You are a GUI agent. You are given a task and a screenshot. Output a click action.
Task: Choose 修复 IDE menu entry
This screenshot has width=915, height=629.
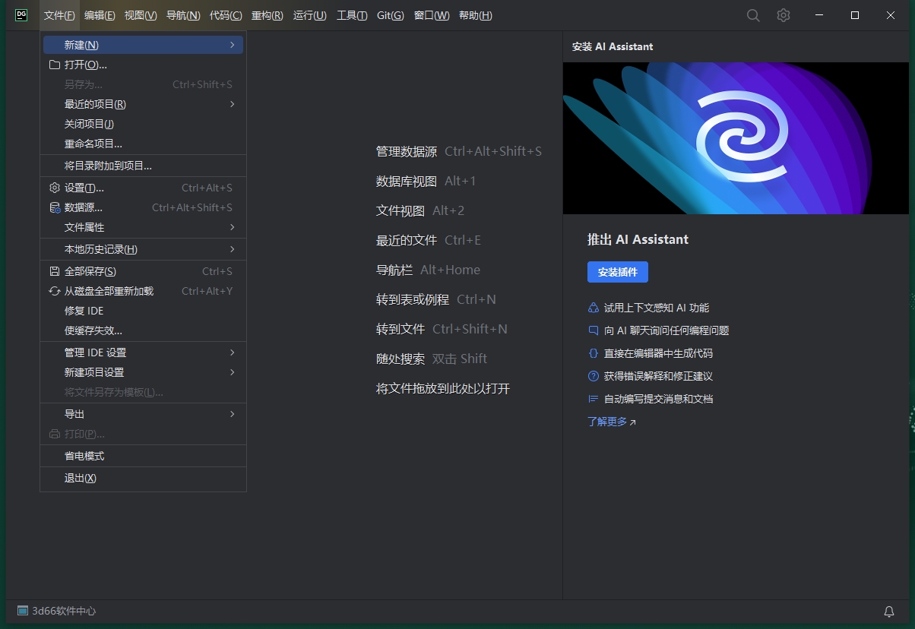(143, 311)
